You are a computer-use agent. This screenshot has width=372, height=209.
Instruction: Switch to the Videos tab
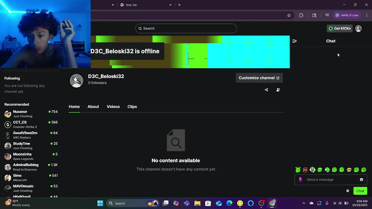click(x=113, y=107)
